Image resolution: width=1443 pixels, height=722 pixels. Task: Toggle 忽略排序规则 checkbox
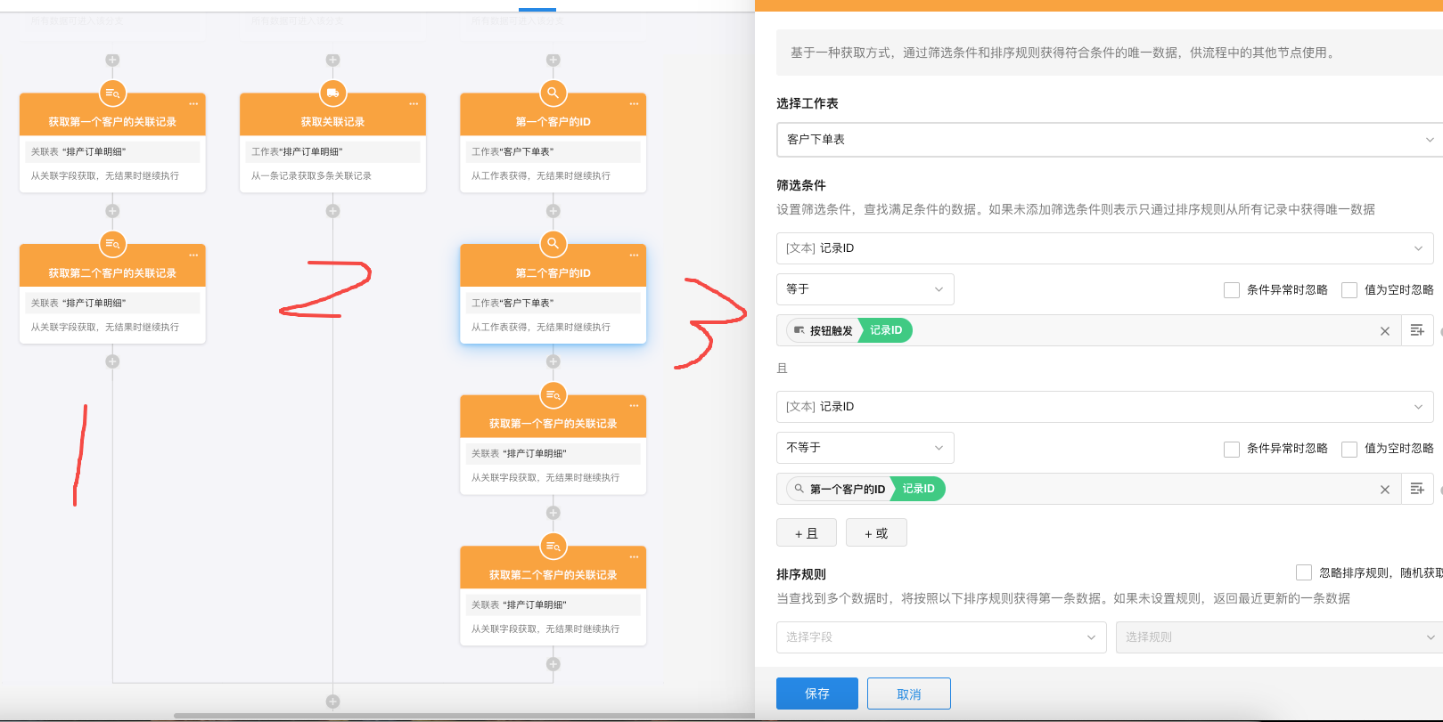[x=1304, y=572]
